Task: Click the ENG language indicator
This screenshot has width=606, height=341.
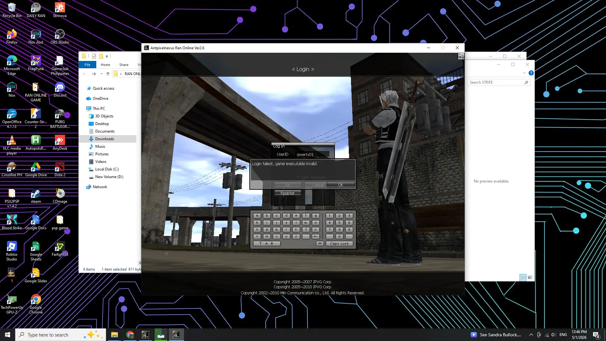Action: [x=563, y=335]
